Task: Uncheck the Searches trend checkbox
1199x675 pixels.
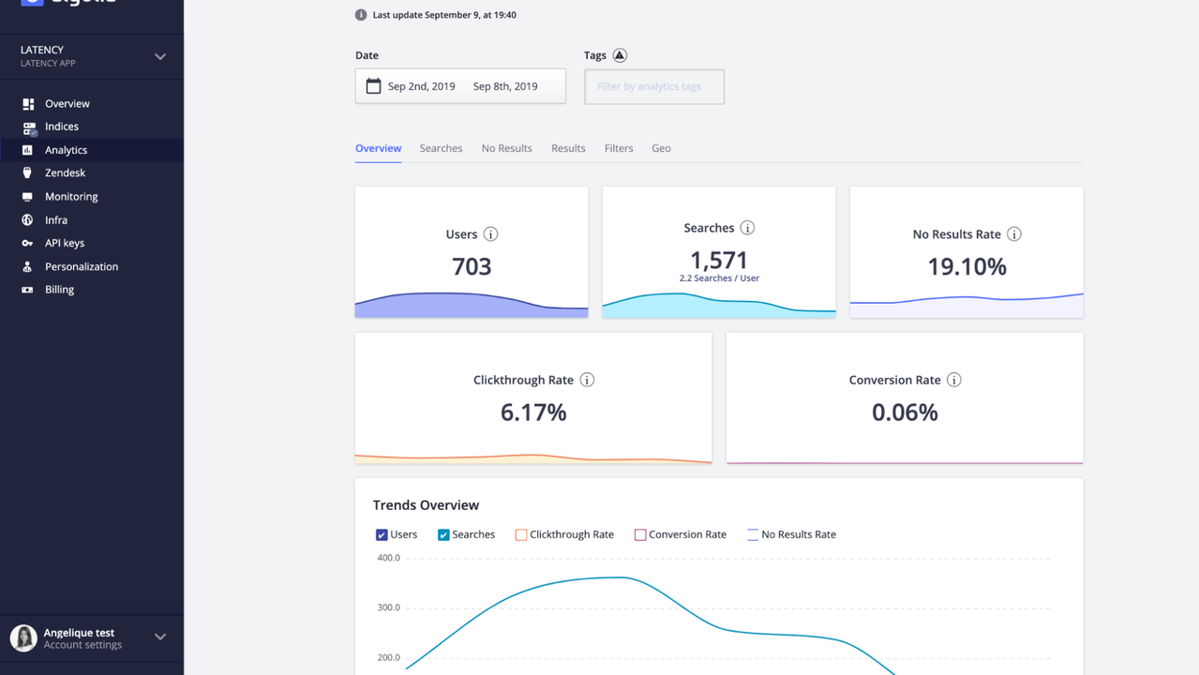Action: (443, 535)
